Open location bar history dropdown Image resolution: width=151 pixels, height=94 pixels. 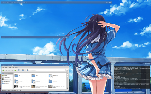tap(67, 70)
